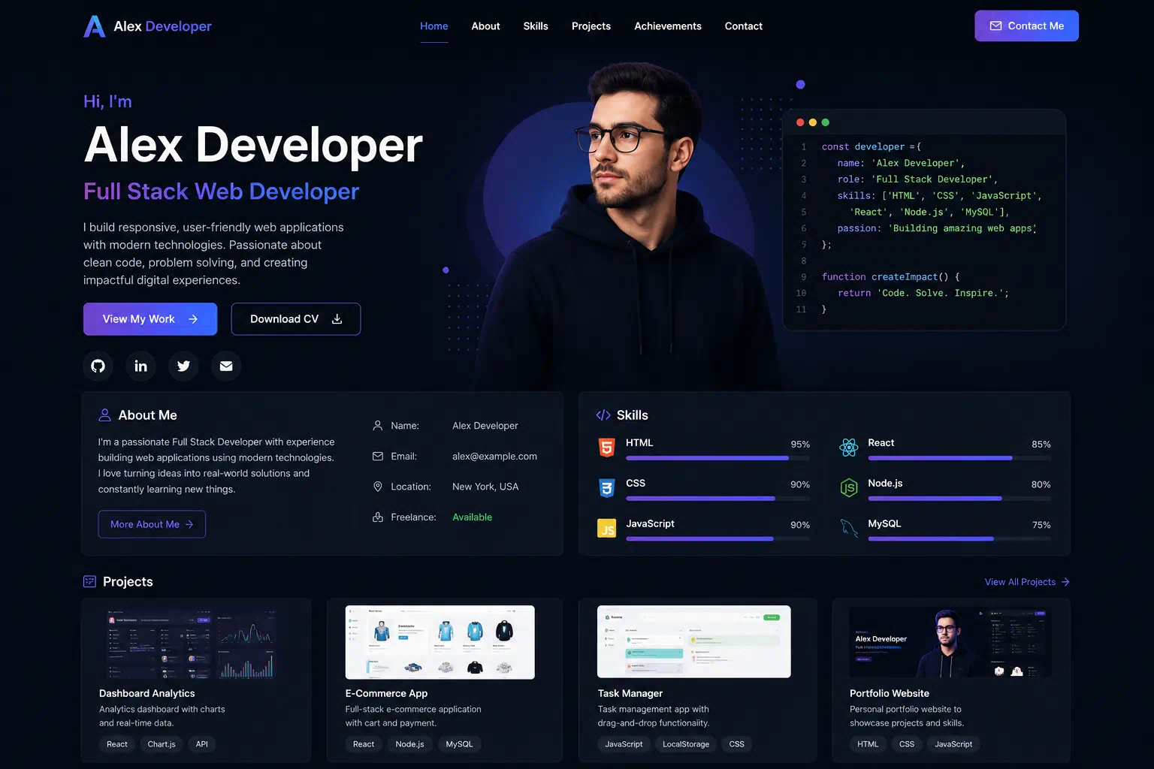
Task: Click the Name row person icon
Action: point(378,426)
